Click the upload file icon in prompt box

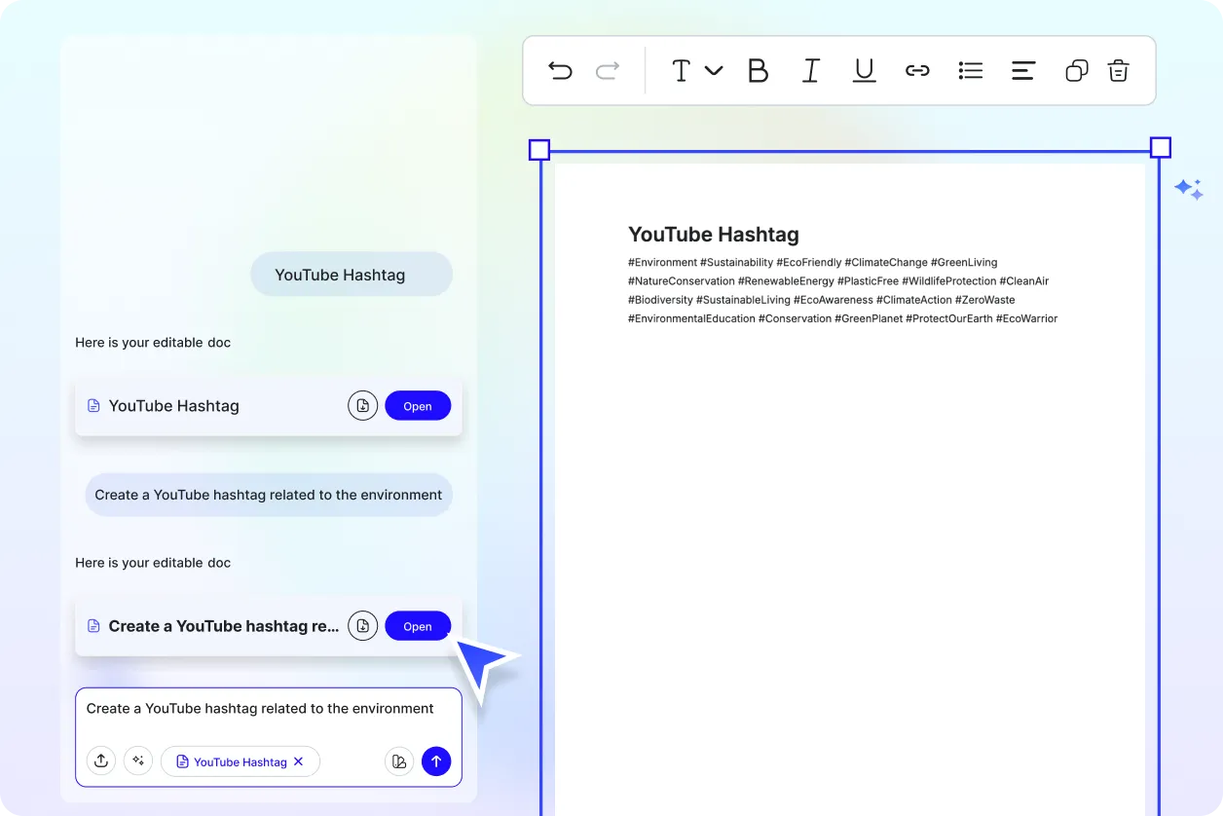click(x=101, y=761)
